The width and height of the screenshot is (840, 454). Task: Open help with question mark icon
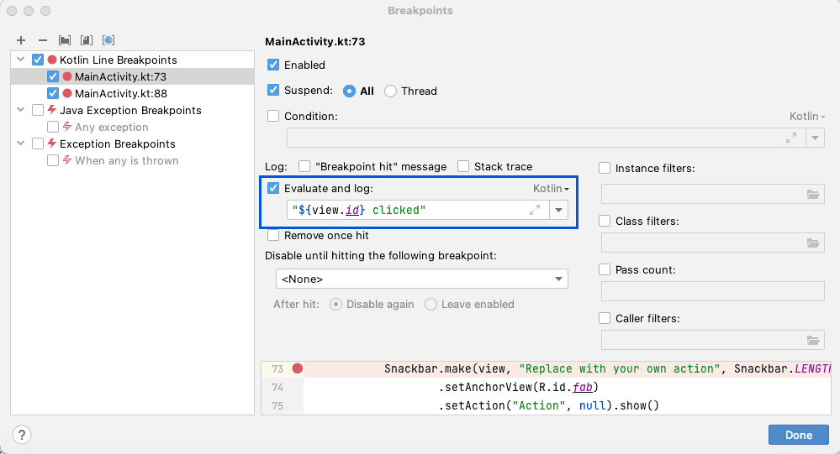click(x=21, y=435)
